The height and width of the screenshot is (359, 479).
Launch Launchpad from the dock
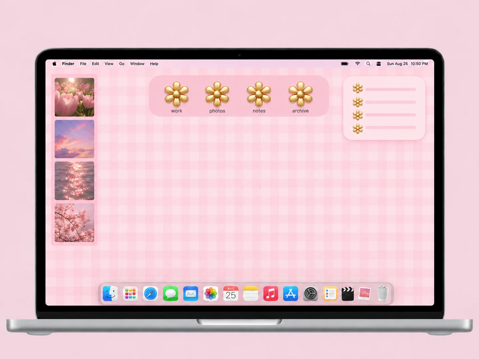pos(130,294)
